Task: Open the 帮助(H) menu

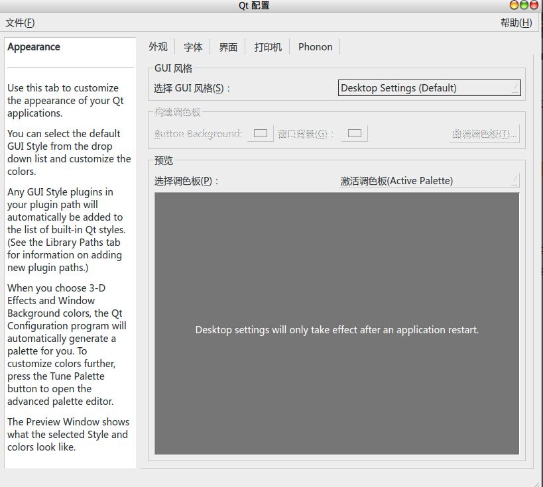Action: point(516,23)
